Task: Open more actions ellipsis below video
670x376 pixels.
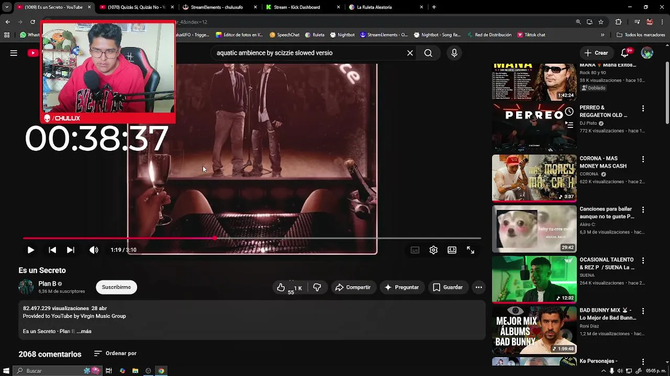Action: point(478,287)
